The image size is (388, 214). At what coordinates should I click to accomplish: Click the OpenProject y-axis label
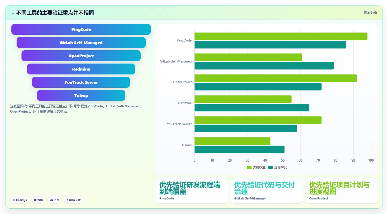tap(182, 82)
